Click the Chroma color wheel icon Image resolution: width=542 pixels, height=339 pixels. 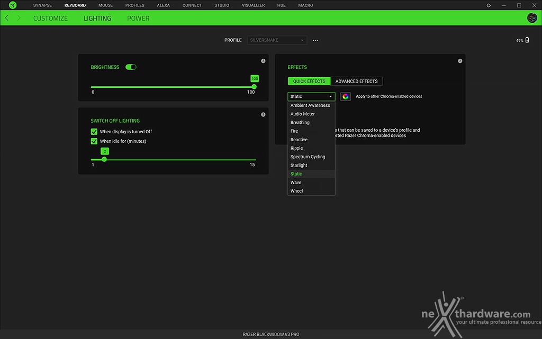[345, 97]
